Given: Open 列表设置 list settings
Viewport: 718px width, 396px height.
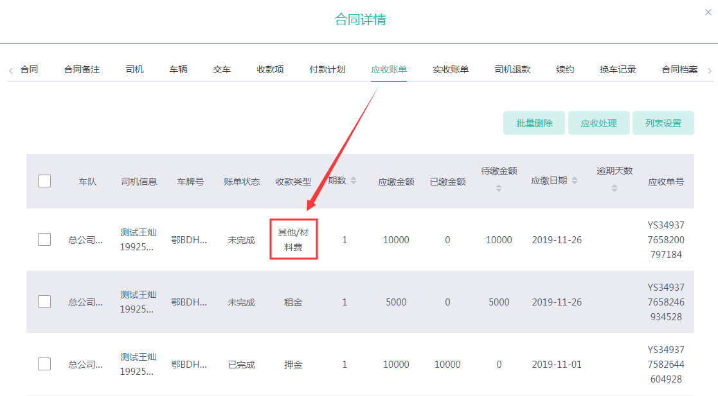Looking at the screenshot, I should [x=663, y=123].
